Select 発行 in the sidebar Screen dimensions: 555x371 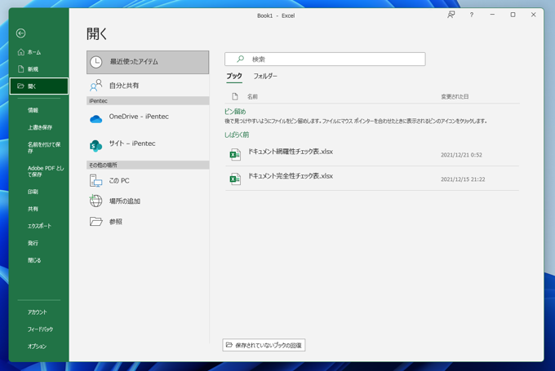[33, 243]
